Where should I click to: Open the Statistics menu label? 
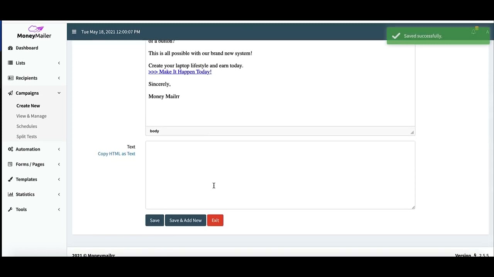pyautogui.click(x=25, y=194)
